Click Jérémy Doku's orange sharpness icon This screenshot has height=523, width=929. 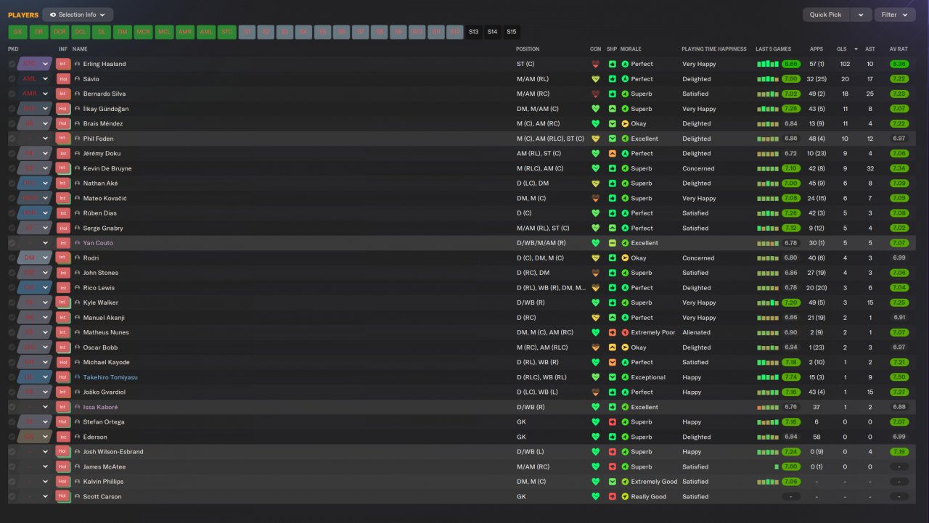[x=613, y=154]
